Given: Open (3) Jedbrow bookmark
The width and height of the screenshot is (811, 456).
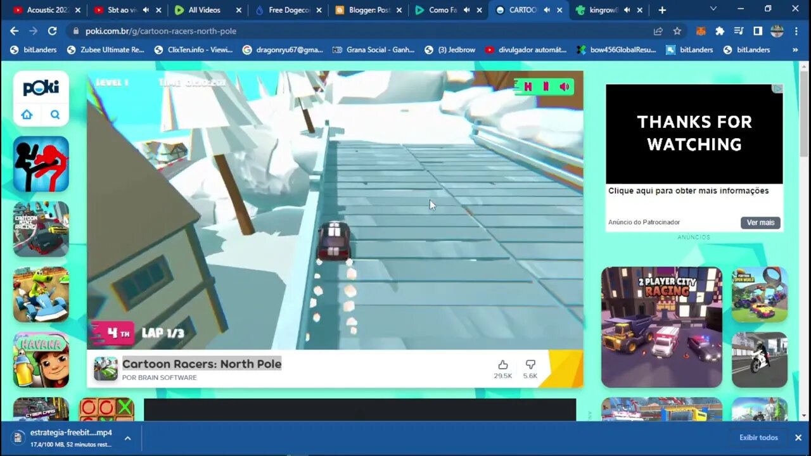Looking at the screenshot, I should point(450,49).
